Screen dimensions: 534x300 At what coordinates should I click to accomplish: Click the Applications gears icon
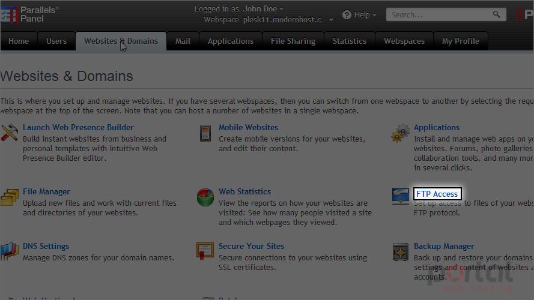click(400, 133)
